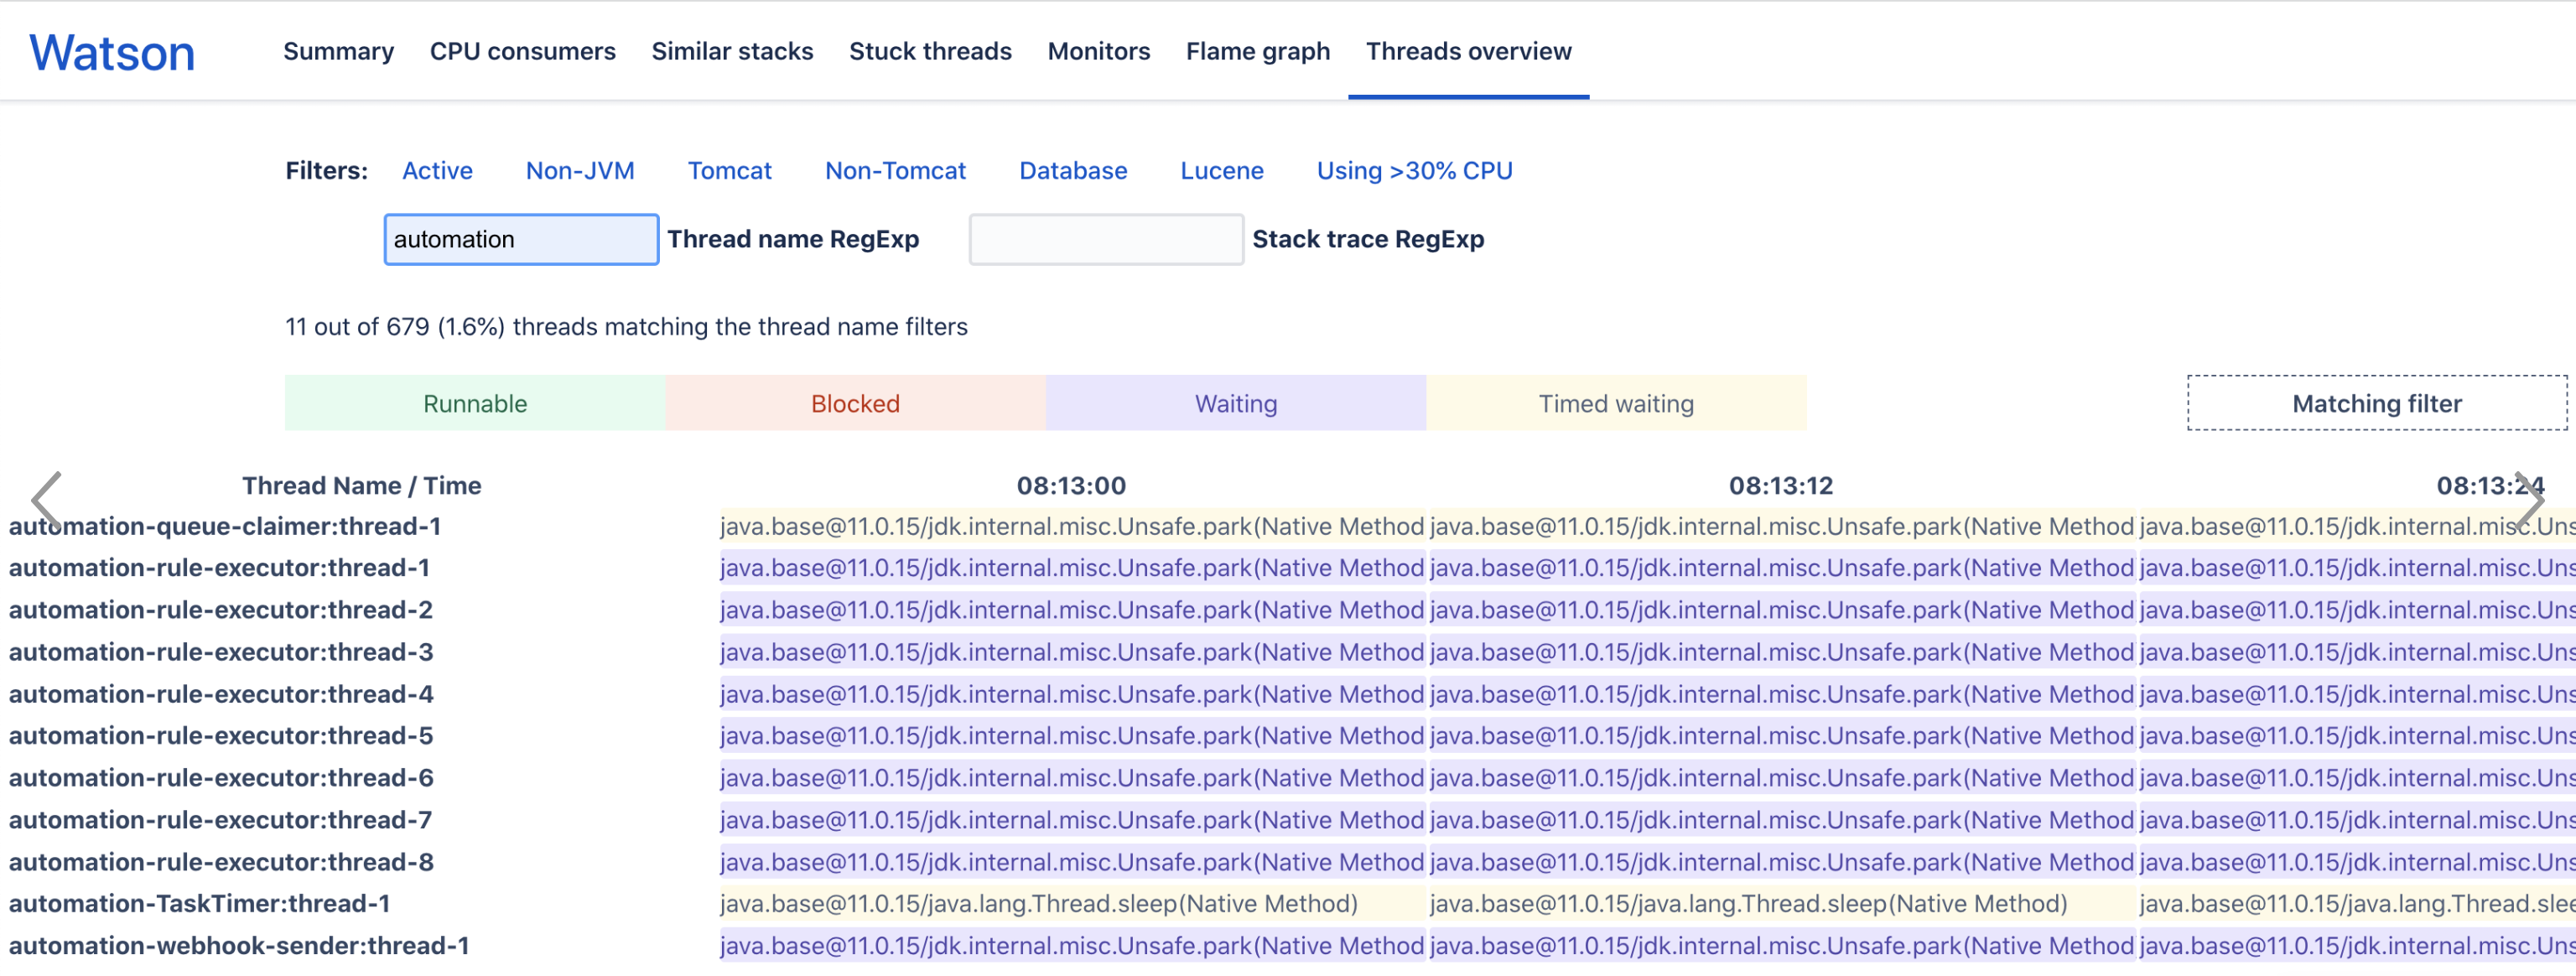
Task: Open the Summary tab
Action: click(338, 51)
